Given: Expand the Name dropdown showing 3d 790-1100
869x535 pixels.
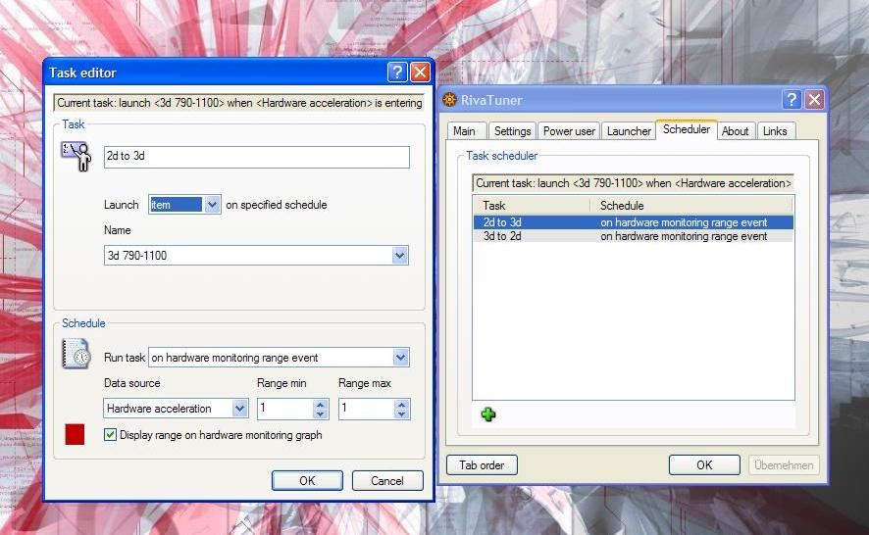Looking at the screenshot, I should pos(399,256).
